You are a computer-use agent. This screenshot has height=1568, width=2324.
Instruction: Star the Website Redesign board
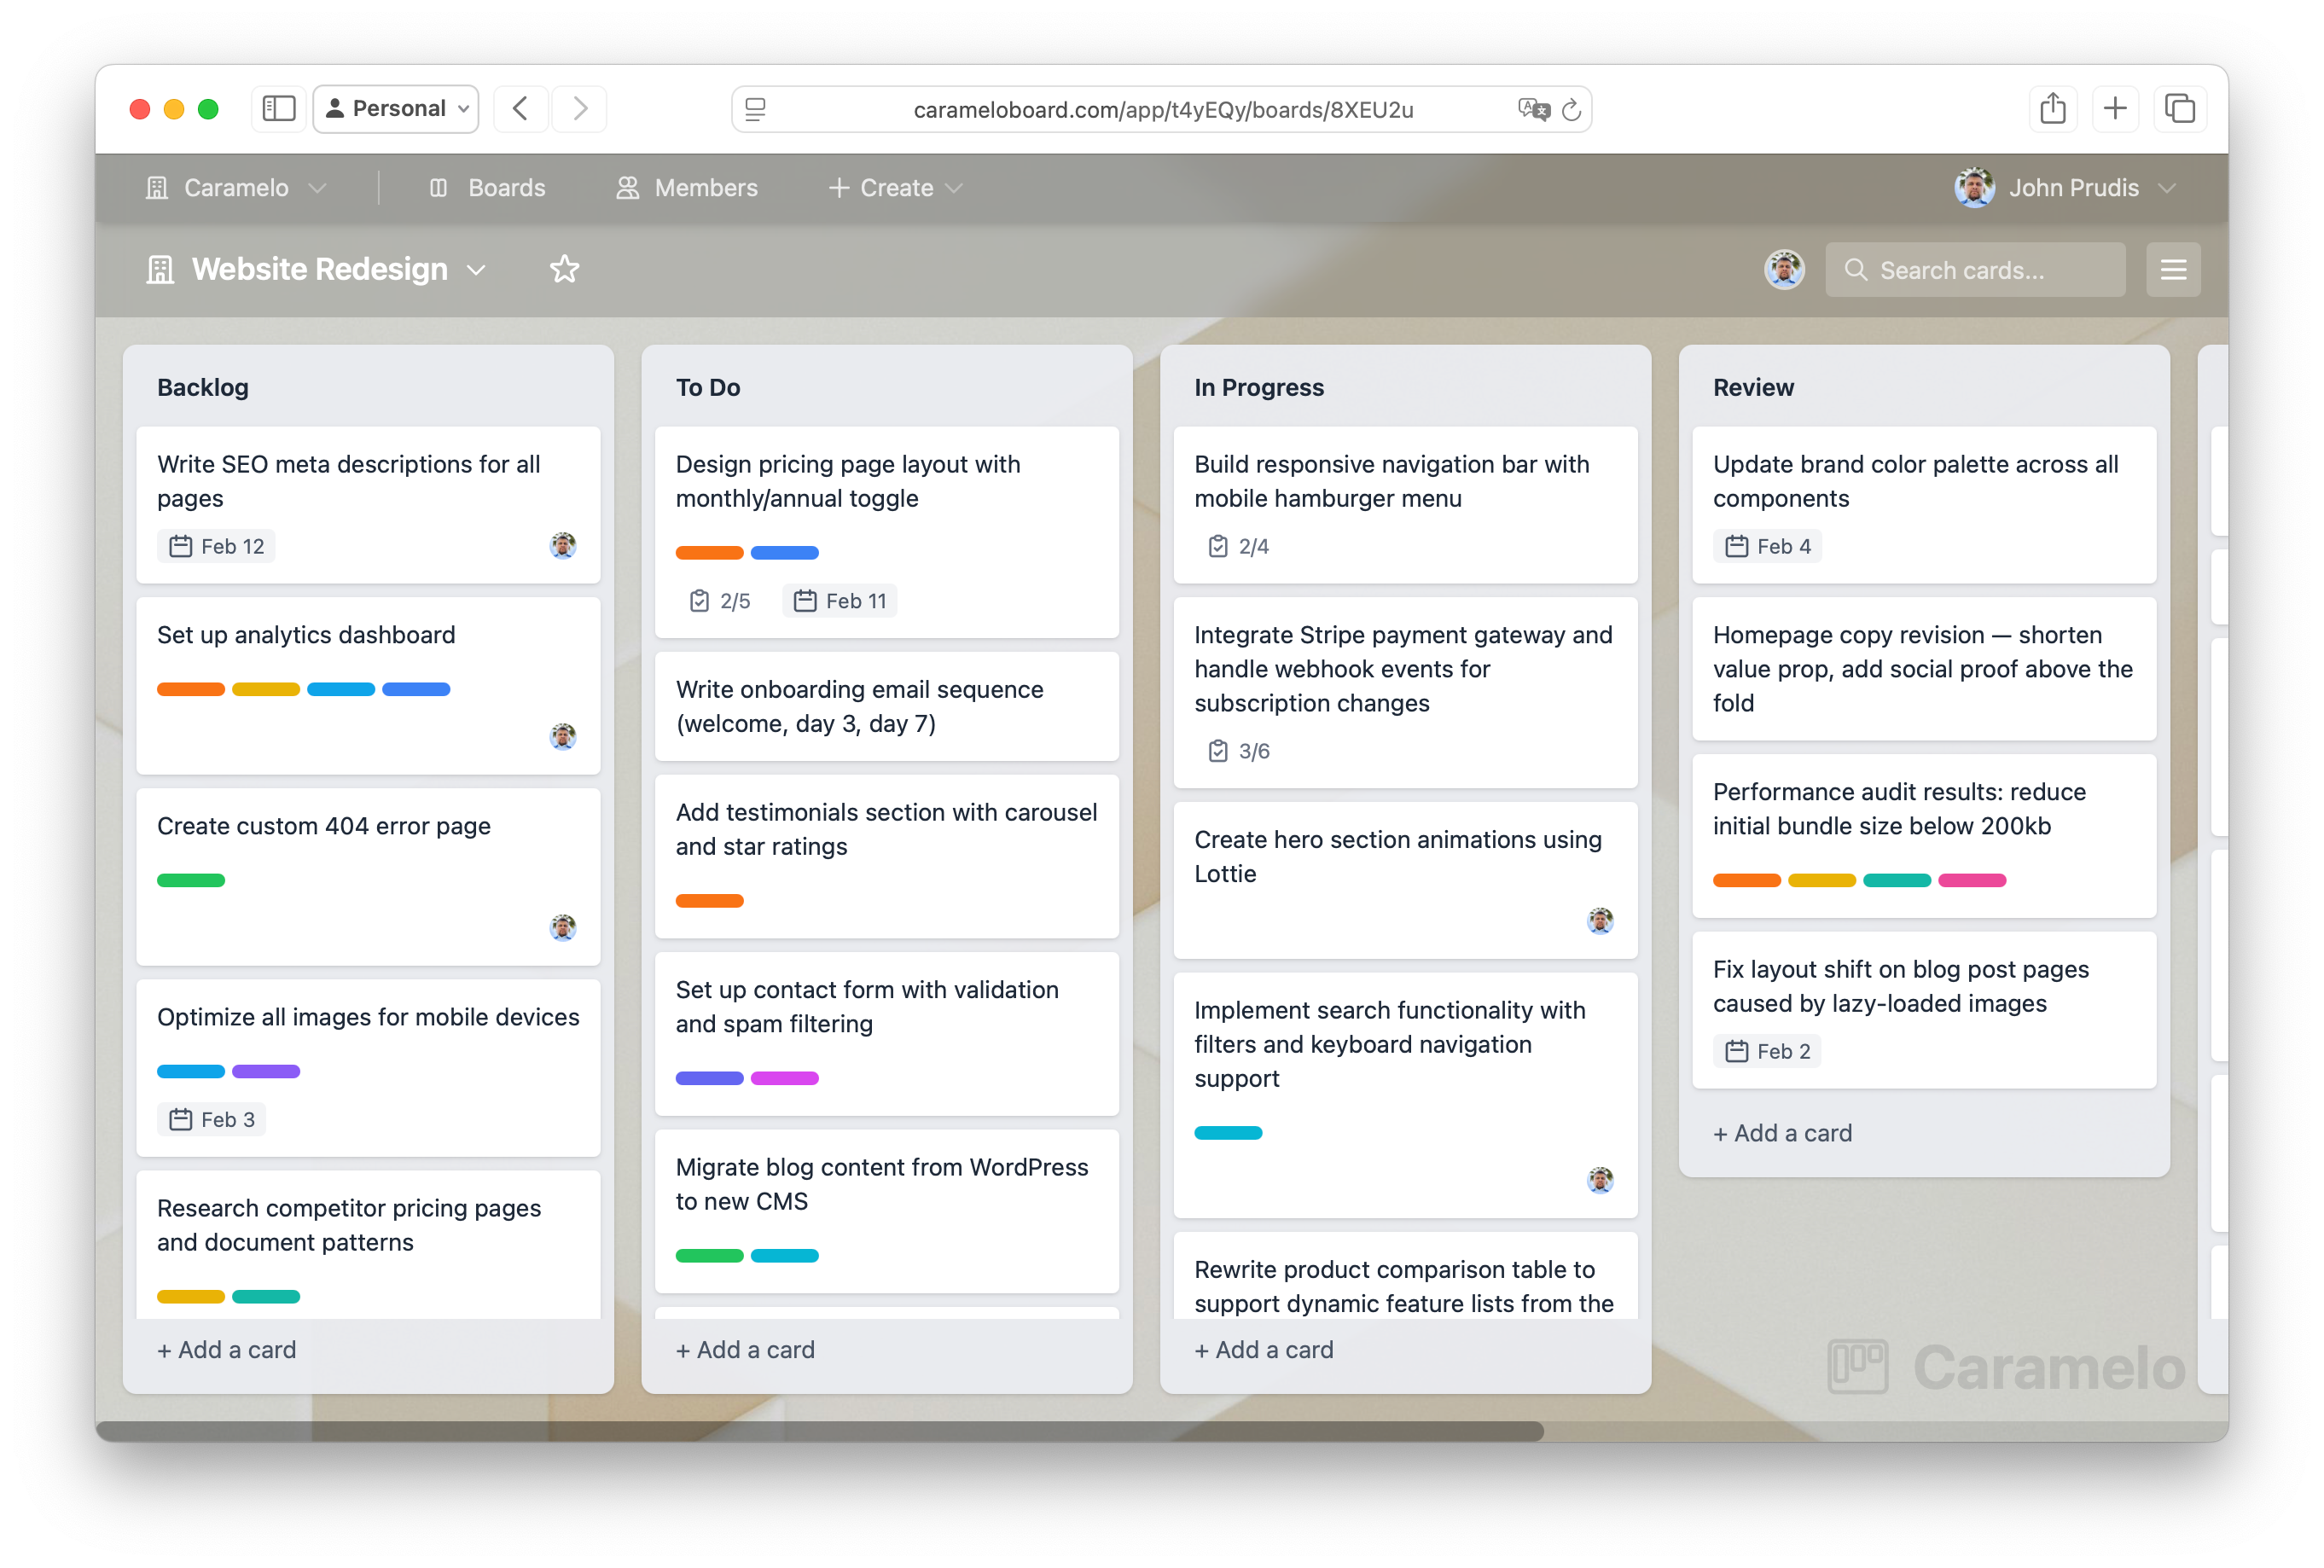(564, 269)
